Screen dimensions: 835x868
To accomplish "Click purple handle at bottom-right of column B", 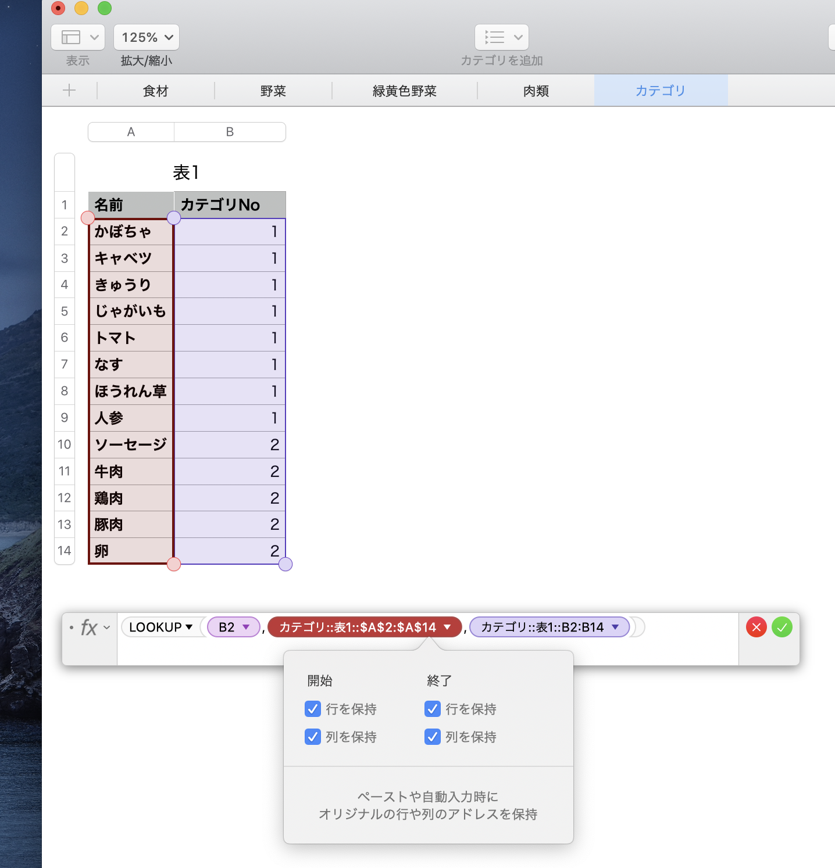I will [286, 564].
